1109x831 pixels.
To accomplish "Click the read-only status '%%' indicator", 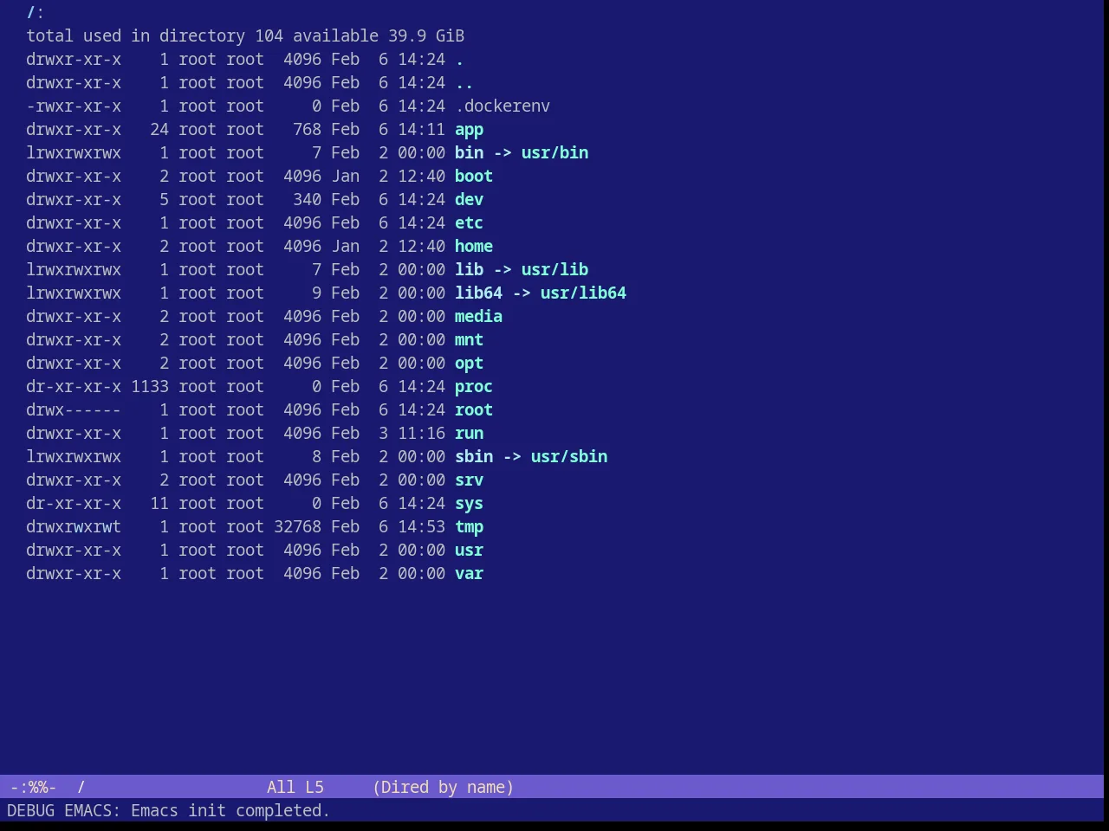I will (38, 788).
